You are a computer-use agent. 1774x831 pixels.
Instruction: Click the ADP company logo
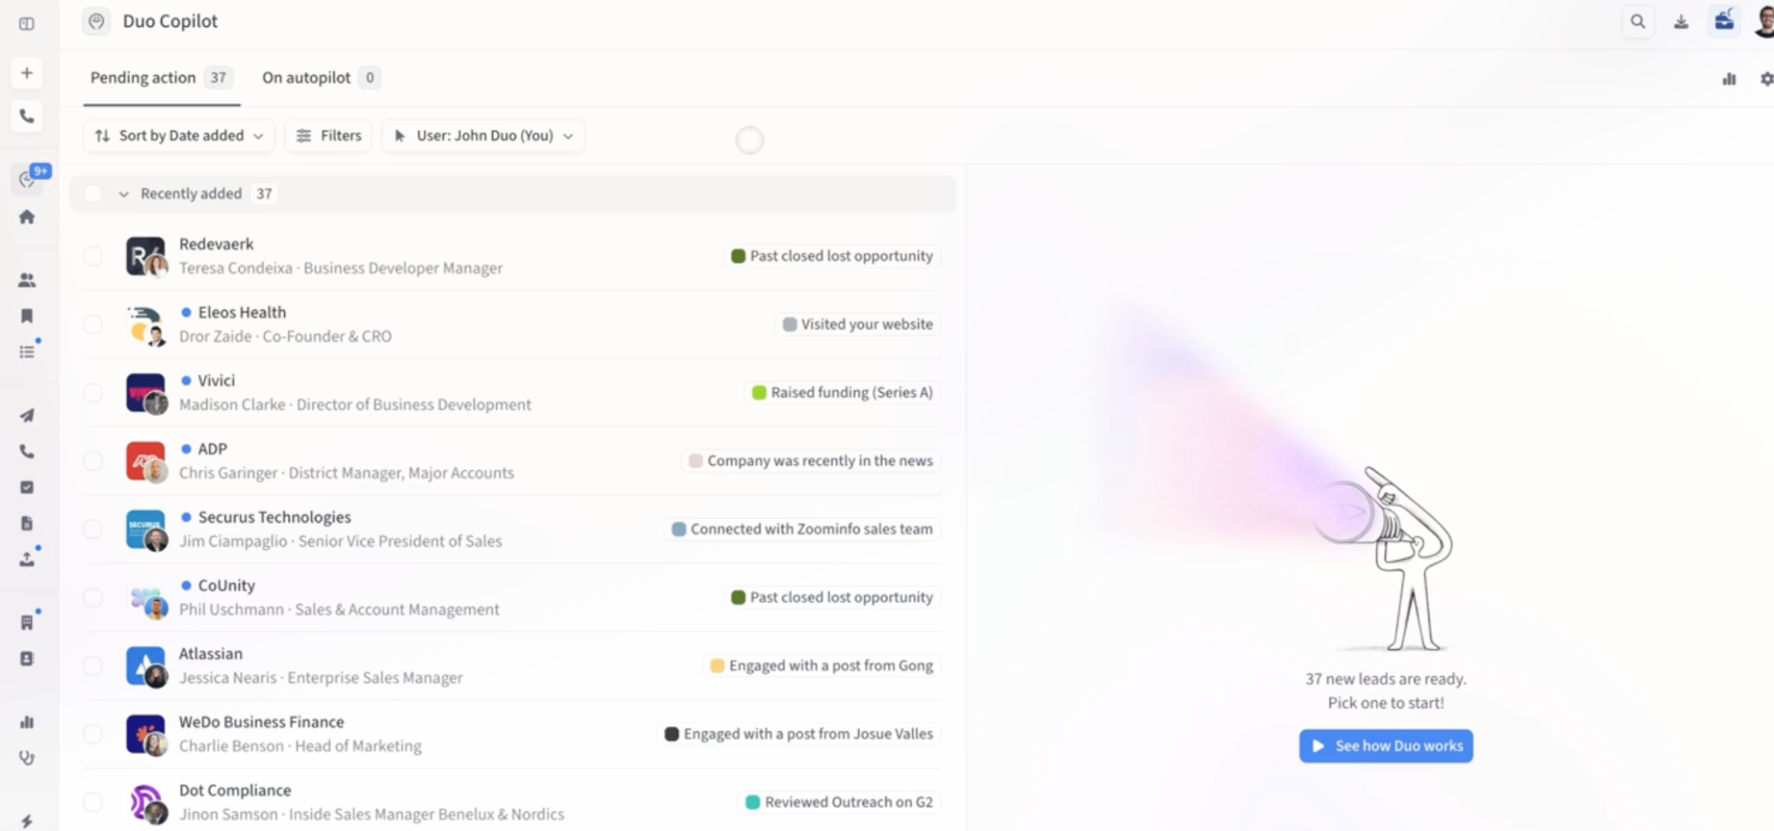pos(146,461)
